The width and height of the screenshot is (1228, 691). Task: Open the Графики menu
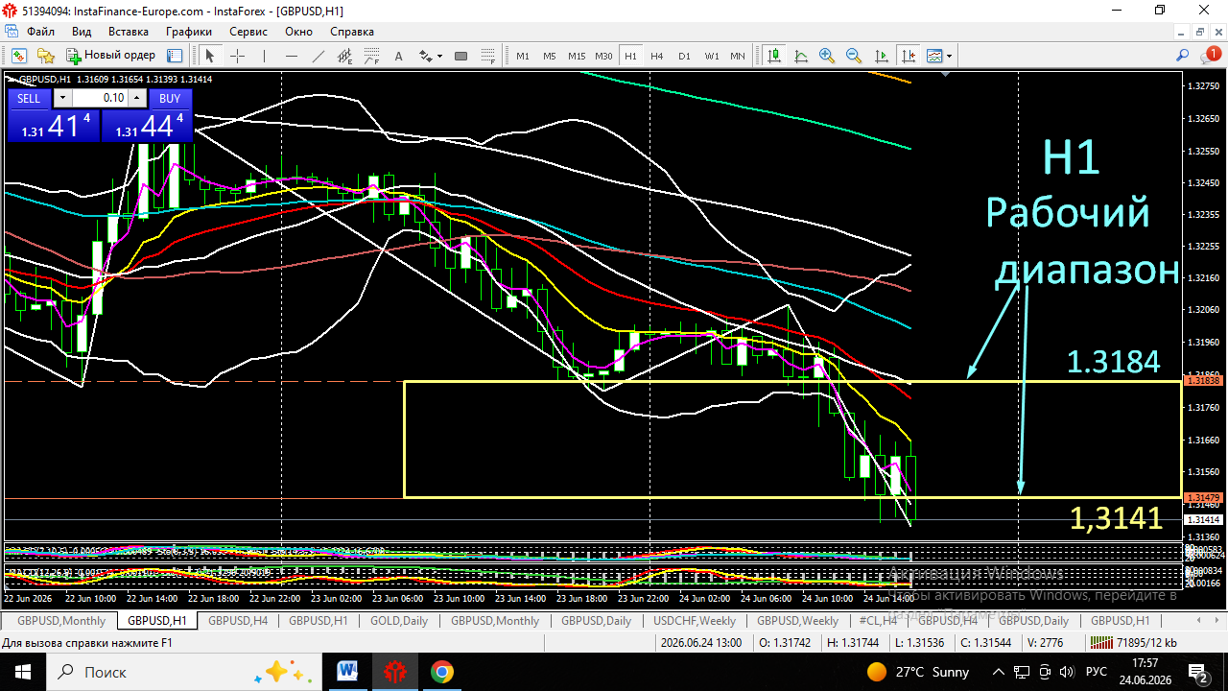pos(188,32)
